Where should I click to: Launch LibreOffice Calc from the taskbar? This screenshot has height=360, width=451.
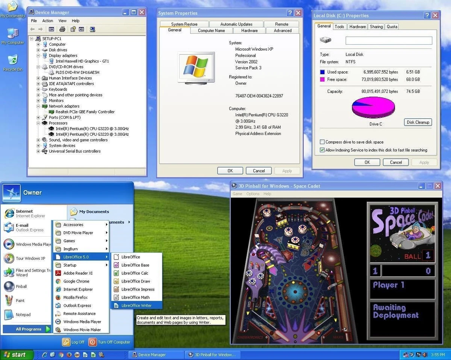93,354
